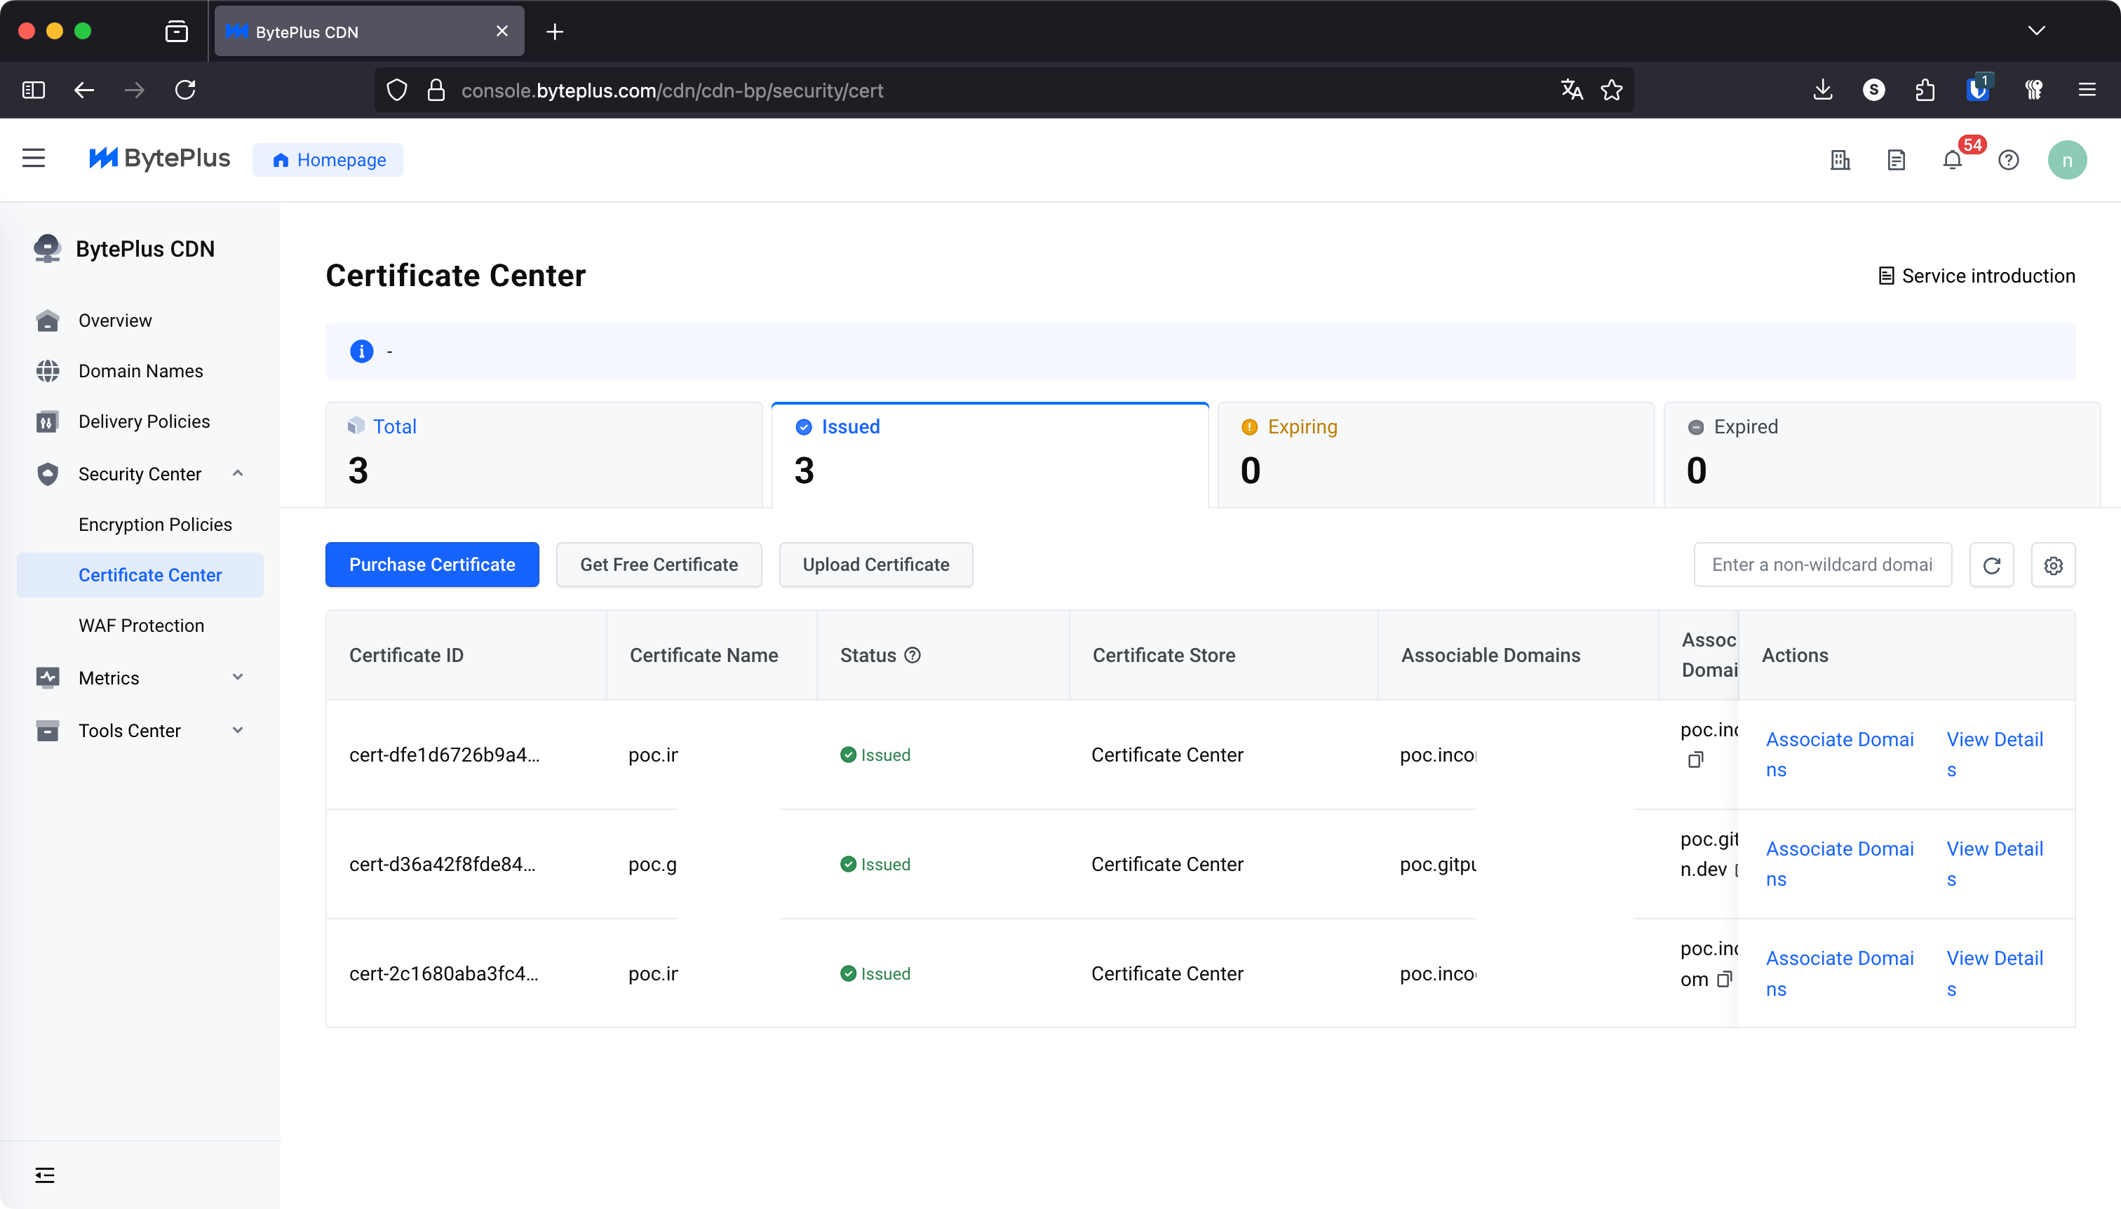Click the Certificate Store column header
Viewport: 2121px width, 1209px height.
point(1164,656)
